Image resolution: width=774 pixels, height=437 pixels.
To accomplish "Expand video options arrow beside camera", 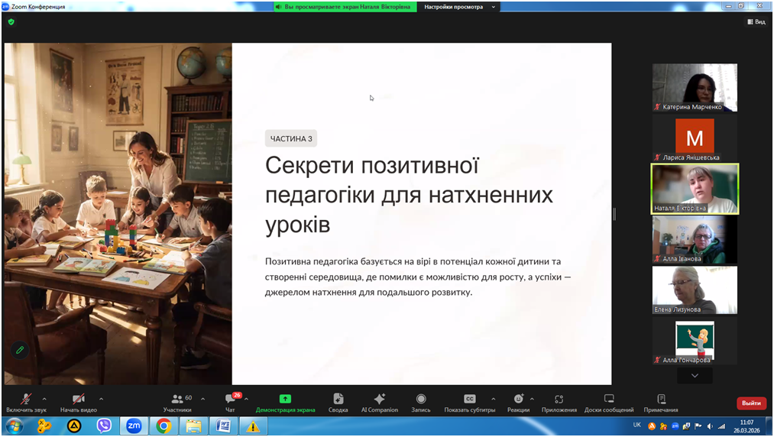I will click(101, 399).
